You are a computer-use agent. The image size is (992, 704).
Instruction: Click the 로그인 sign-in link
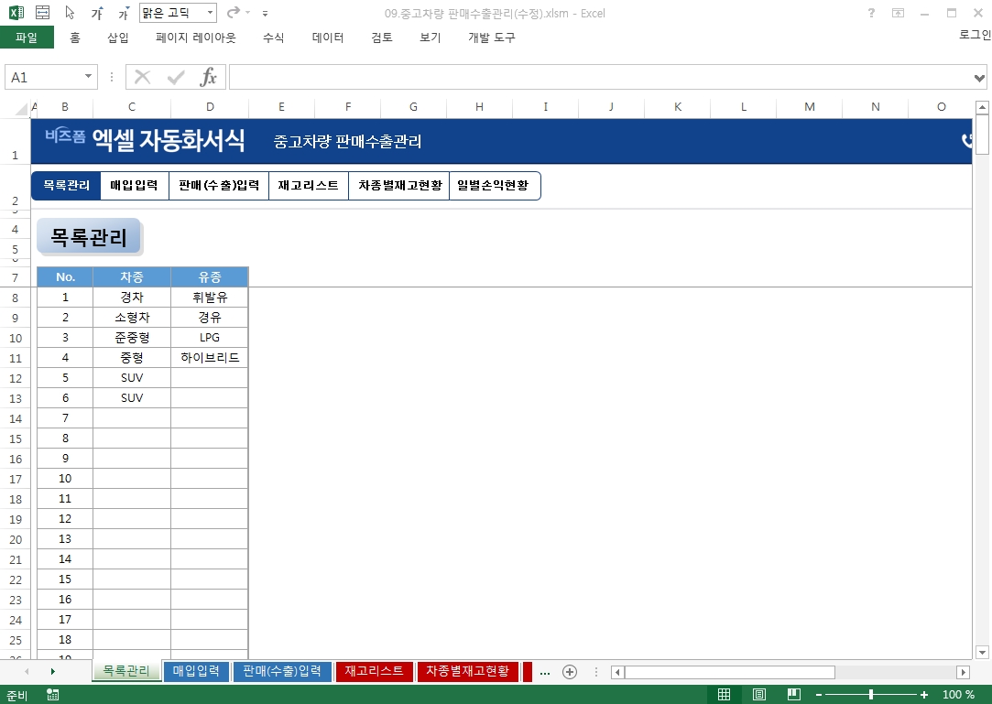975,35
